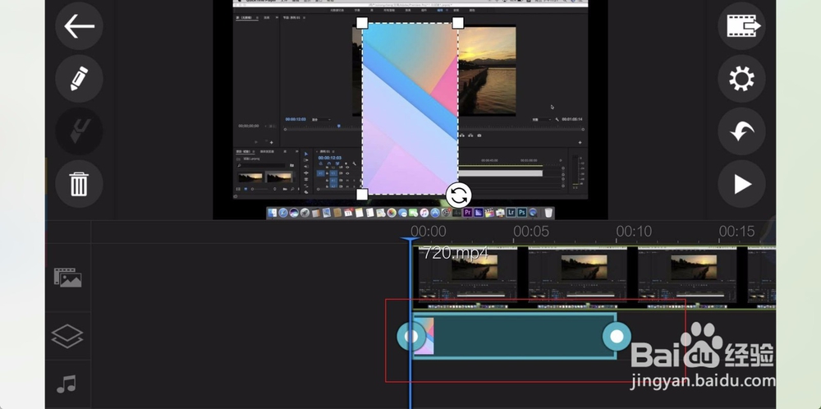This screenshot has height=409, width=821.
Task: Select the dimmed split clip tool
Action: [79, 131]
